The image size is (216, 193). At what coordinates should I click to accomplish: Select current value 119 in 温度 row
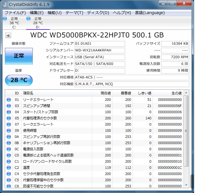(108, 168)
